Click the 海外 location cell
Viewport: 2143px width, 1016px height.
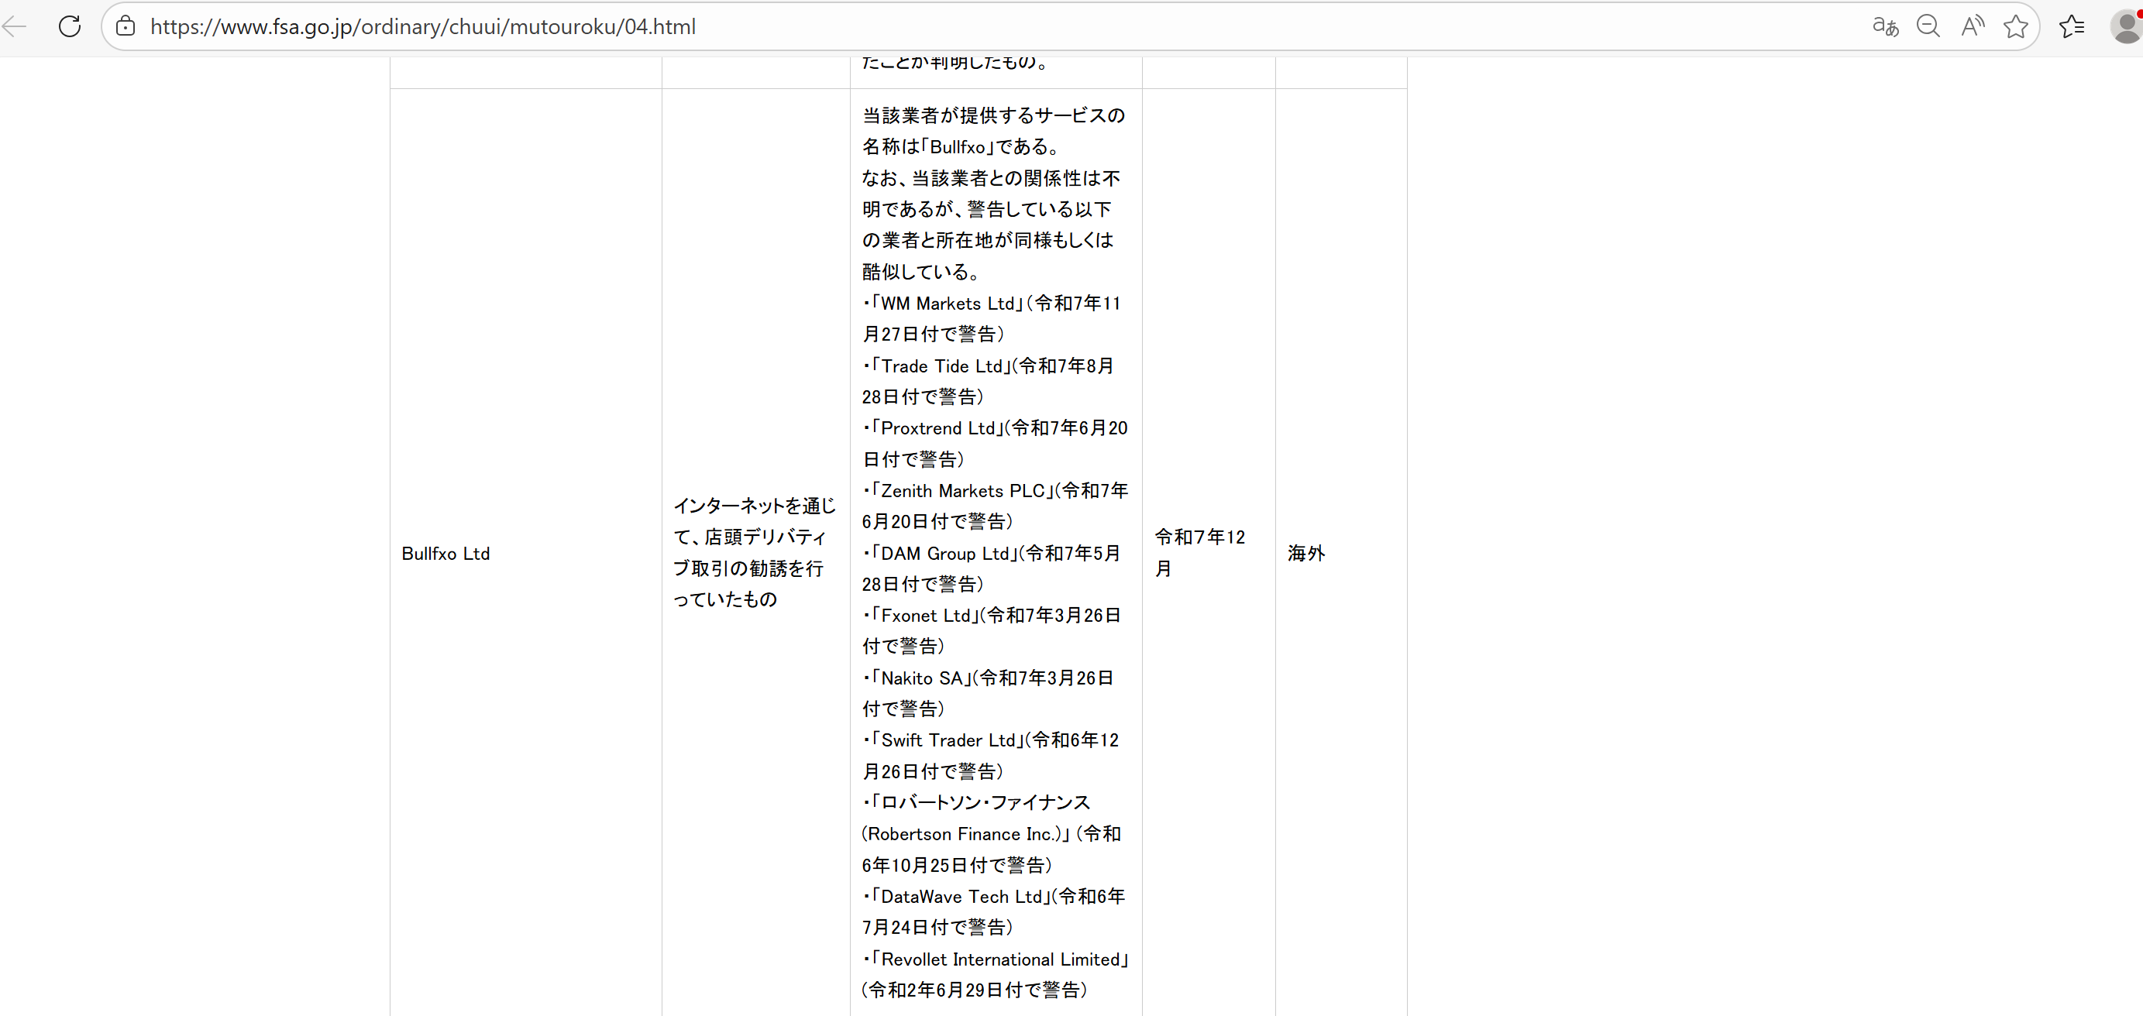click(1305, 554)
